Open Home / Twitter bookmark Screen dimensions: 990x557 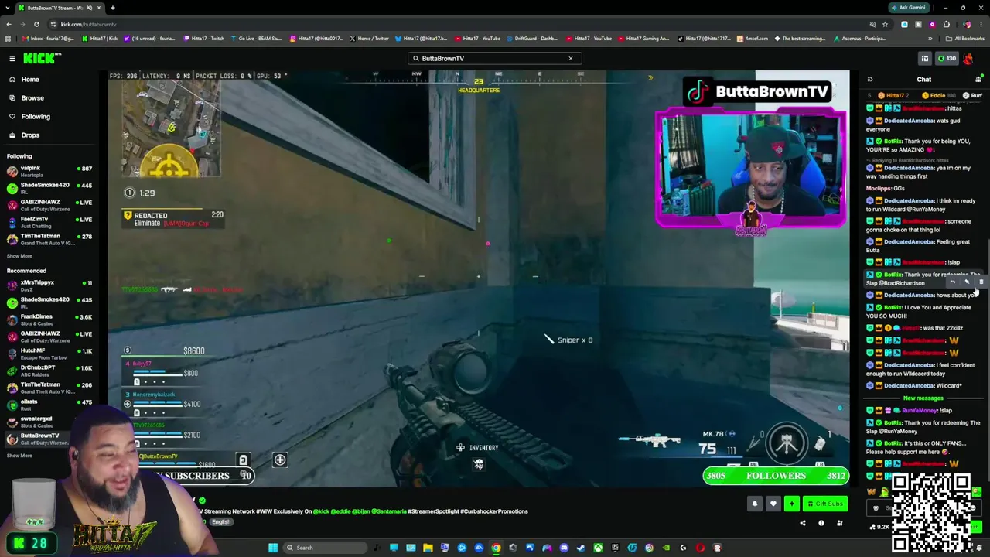coord(369,39)
